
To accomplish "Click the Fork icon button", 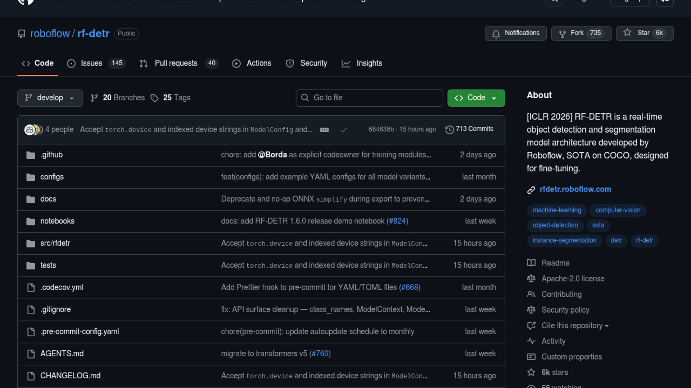I will [562, 34].
